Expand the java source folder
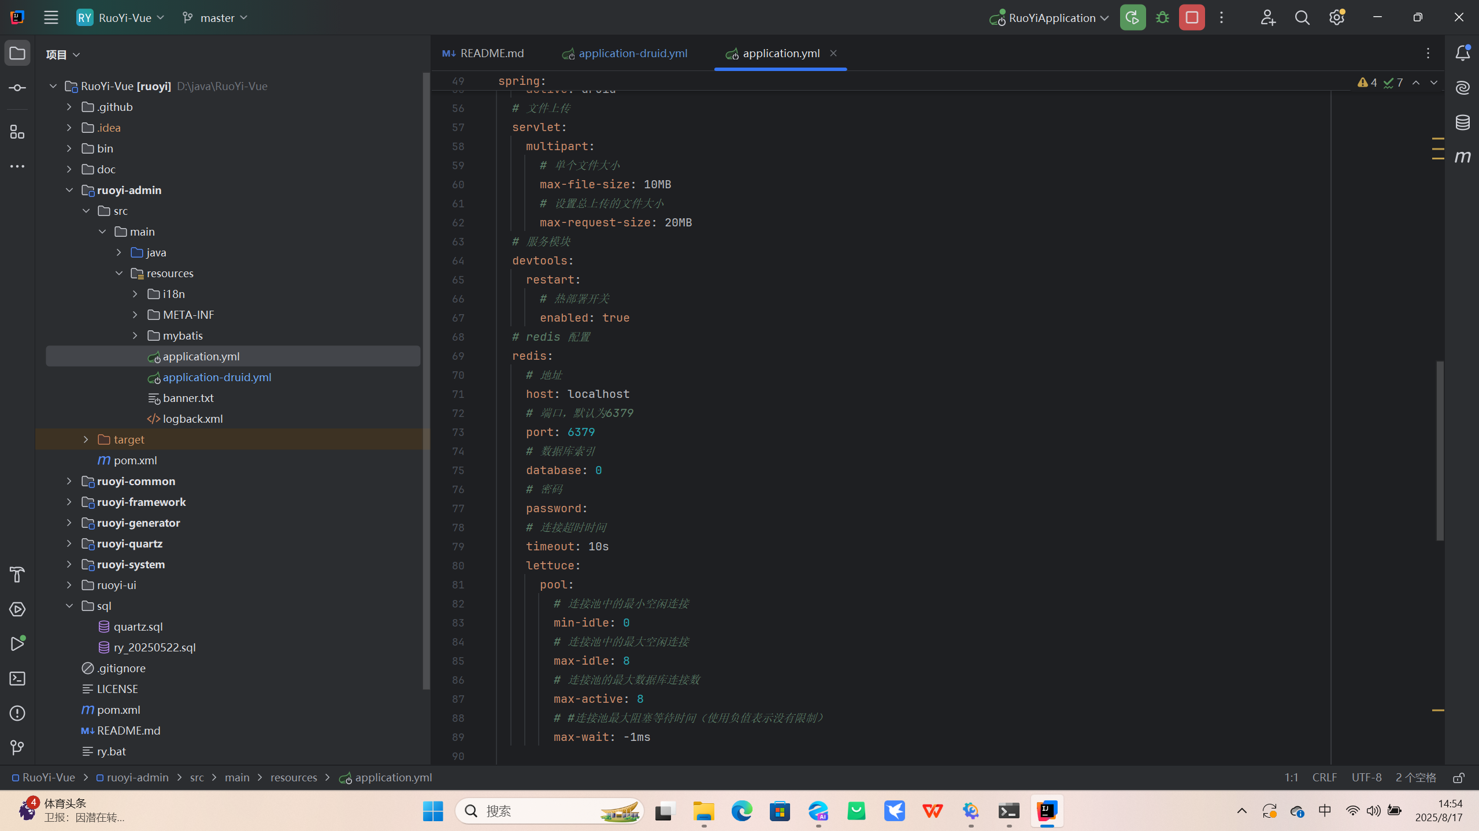This screenshot has height=831, width=1479. (118, 252)
